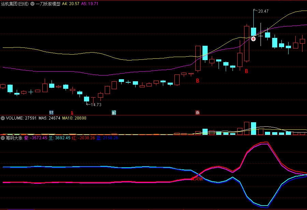
Task: Click the 兰: 3692.45 value
Action: (59, 138)
